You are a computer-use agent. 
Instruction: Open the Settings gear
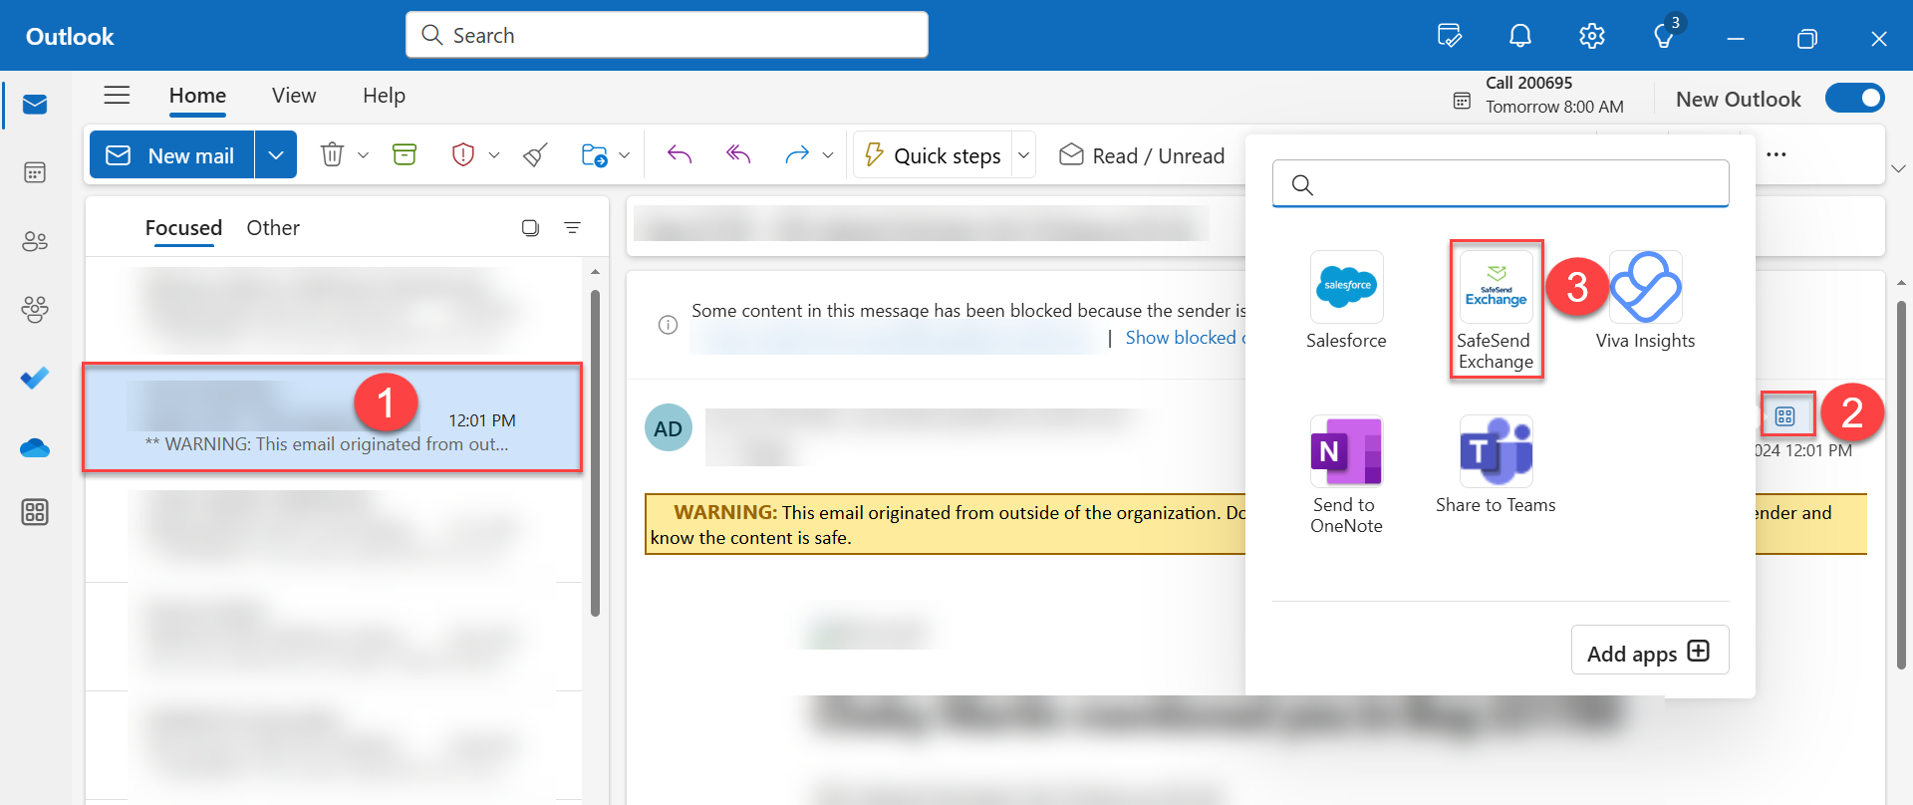pyautogui.click(x=1592, y=37)
